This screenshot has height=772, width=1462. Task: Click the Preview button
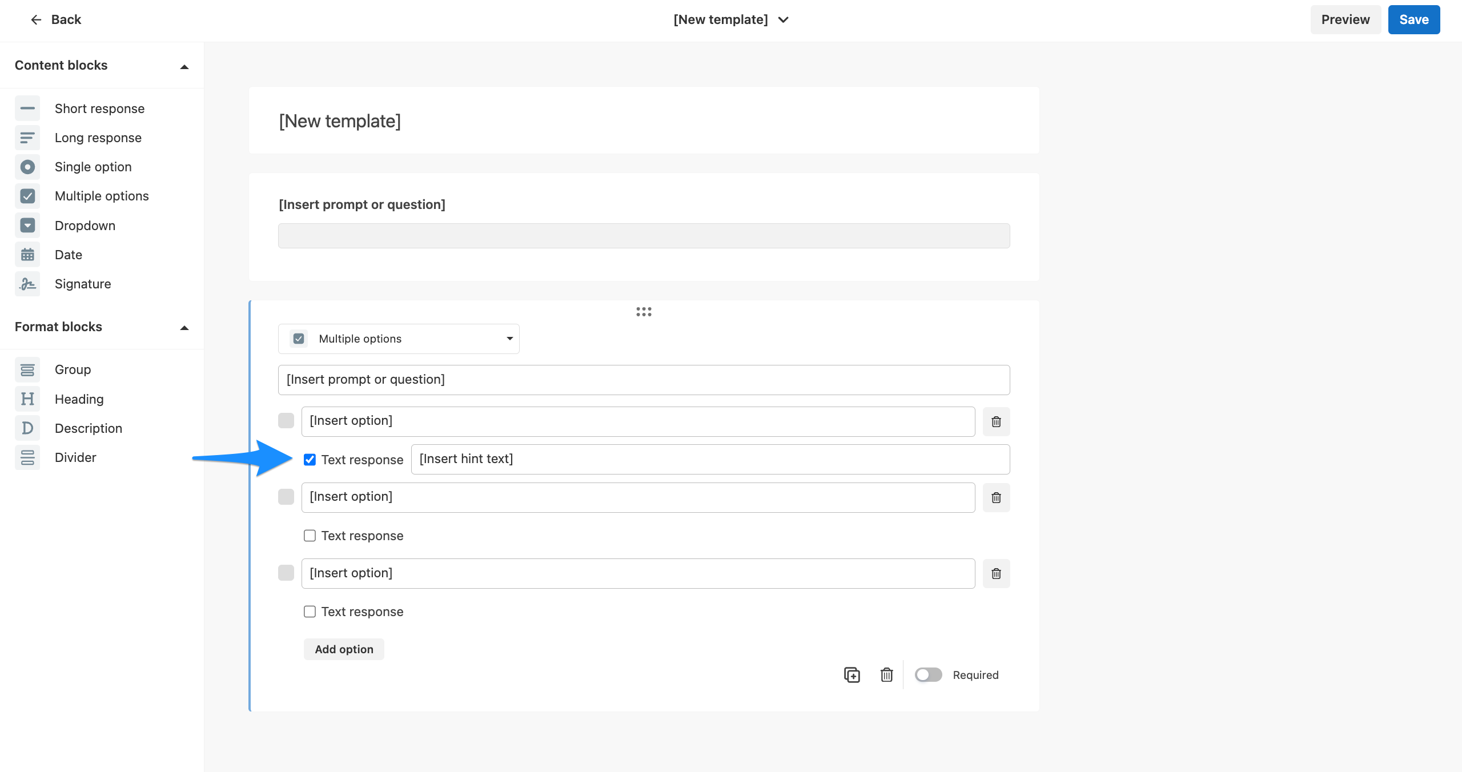(x=1345, y=19)
